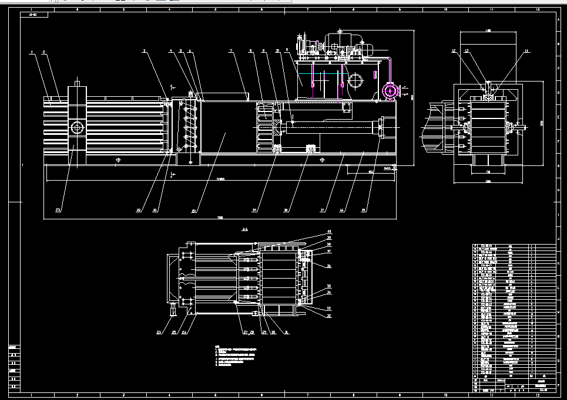Screen dimensions: 567x400
Task: Pick part callout number 38 in section view
Action: pyautogui.click(x=329, y=245)
